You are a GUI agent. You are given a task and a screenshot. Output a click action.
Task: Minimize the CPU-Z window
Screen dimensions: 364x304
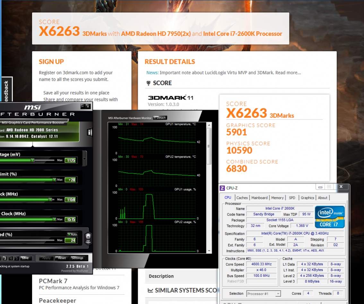[x=320, y=187]
